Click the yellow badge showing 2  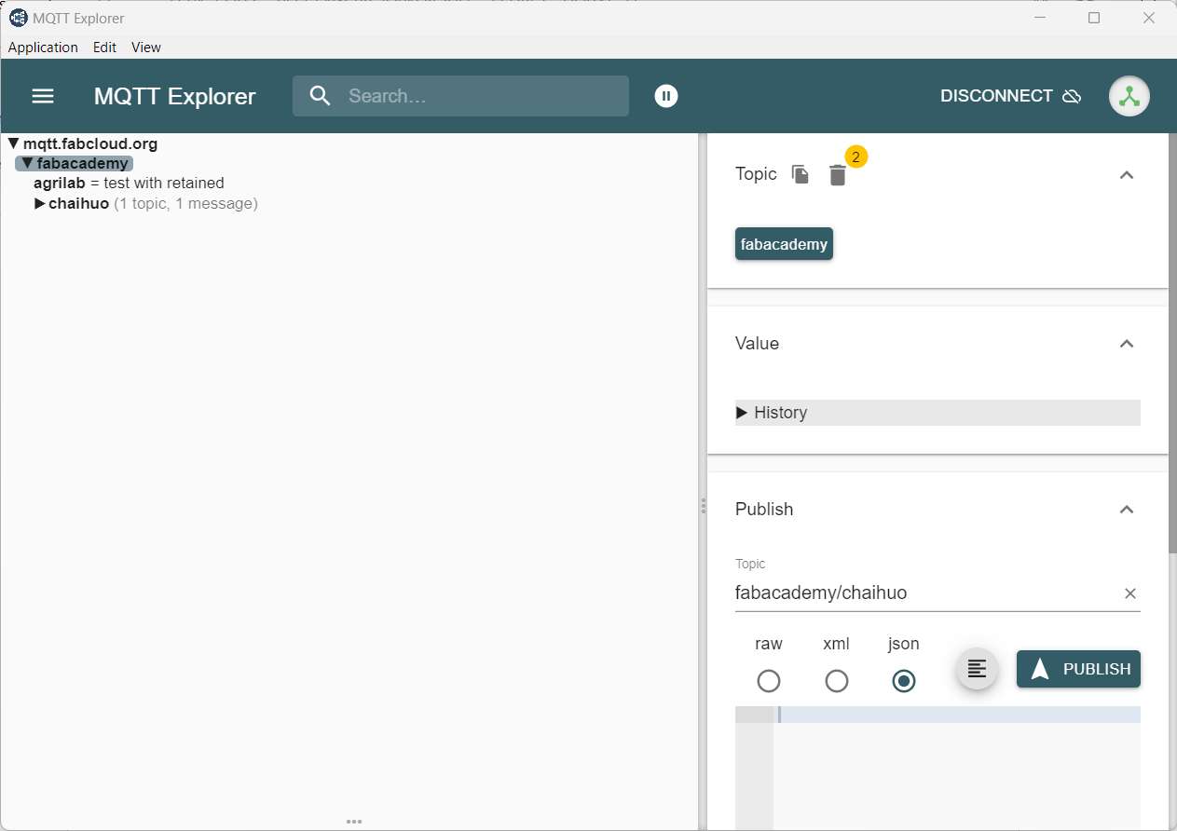click(x=856, y=157)
